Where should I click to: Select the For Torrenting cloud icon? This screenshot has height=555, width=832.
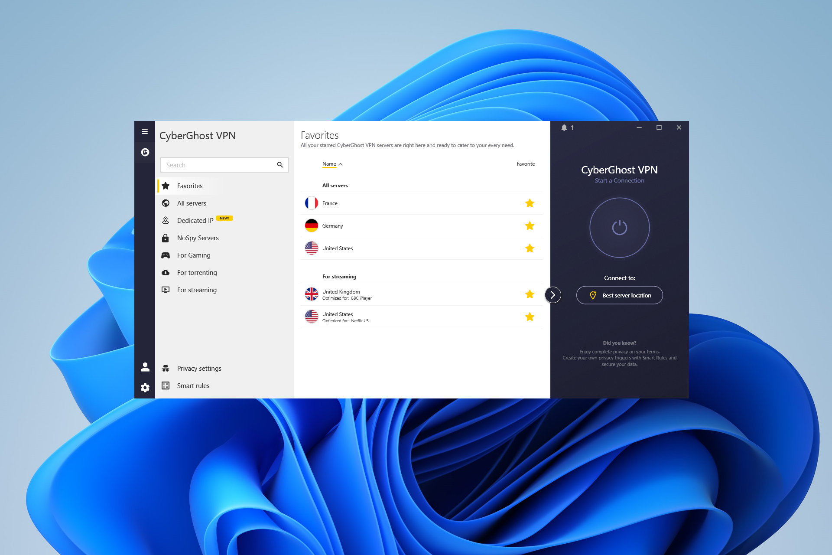(x=166, y=272)
